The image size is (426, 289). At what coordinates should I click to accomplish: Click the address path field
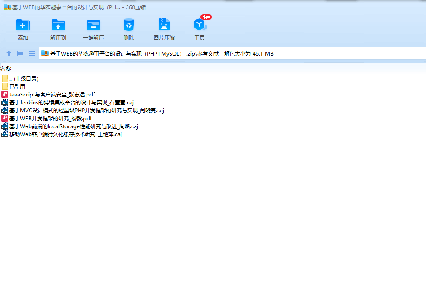pyautogui.click(x=233, y=54)
